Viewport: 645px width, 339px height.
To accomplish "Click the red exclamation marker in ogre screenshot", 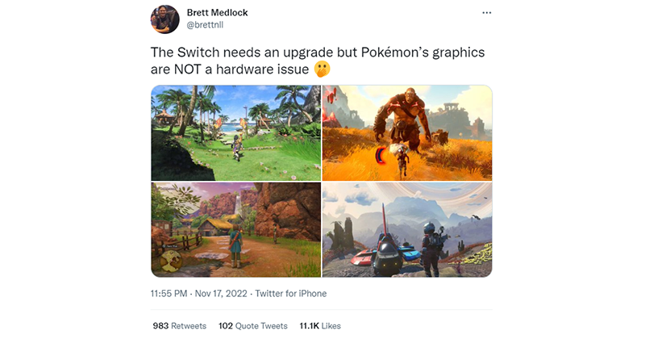I will (x=331, y=95).
